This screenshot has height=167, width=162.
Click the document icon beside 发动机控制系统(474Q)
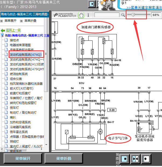(6, 54)
